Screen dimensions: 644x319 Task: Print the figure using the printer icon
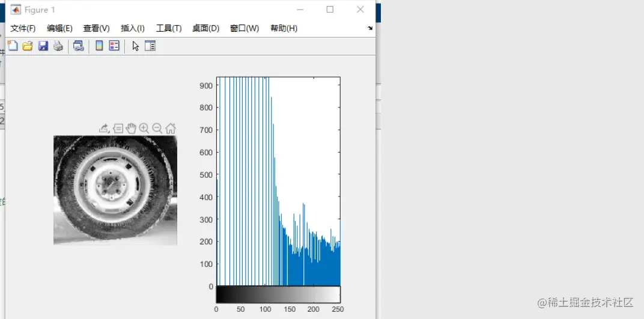58,46
